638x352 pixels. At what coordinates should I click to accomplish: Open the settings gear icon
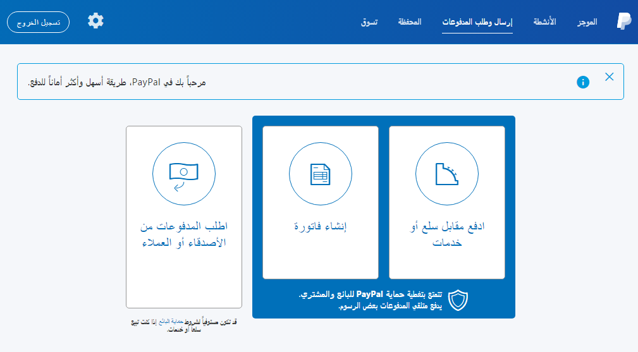pyautogui.click(x=95, y=21)
